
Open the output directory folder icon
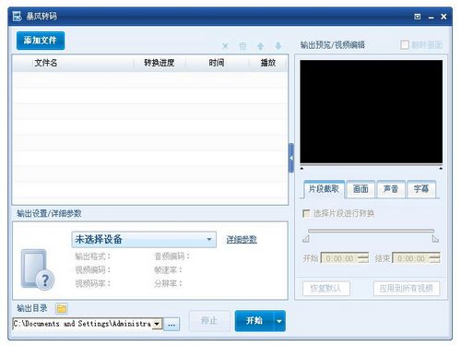(62, 308)
